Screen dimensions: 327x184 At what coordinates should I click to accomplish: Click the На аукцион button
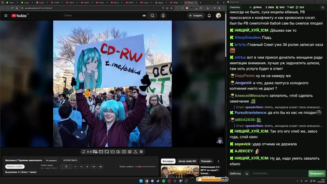pos(51,160)
